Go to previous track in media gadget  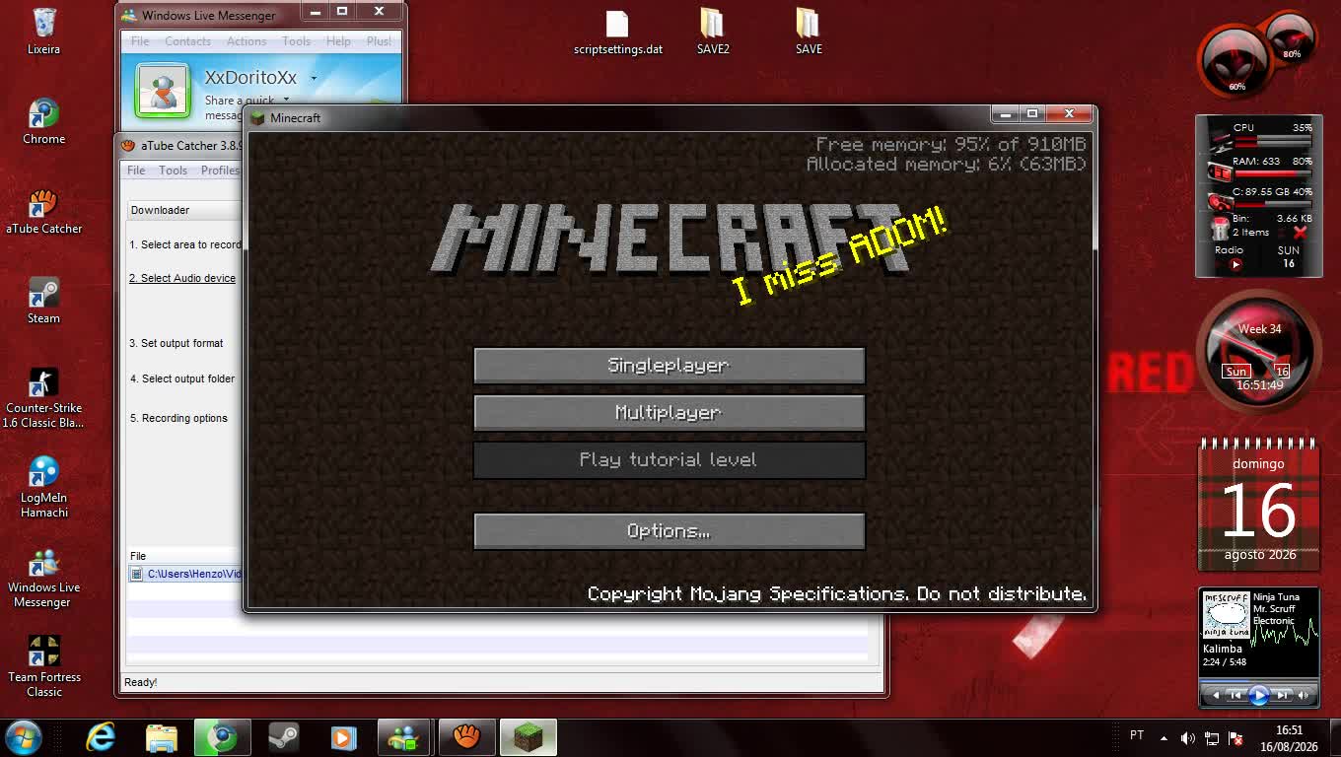[1235, 695]
